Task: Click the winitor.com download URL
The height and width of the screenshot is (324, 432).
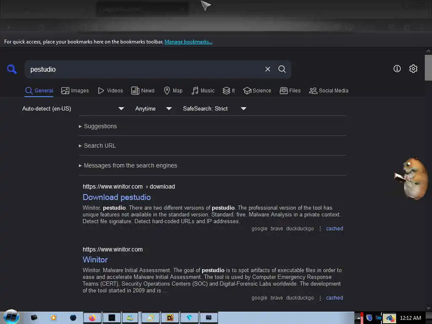Action: coord(129,186)
